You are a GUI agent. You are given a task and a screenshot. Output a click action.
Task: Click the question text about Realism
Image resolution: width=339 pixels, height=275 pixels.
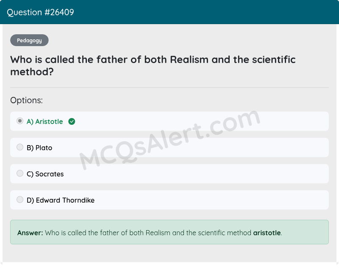(153, 66)
